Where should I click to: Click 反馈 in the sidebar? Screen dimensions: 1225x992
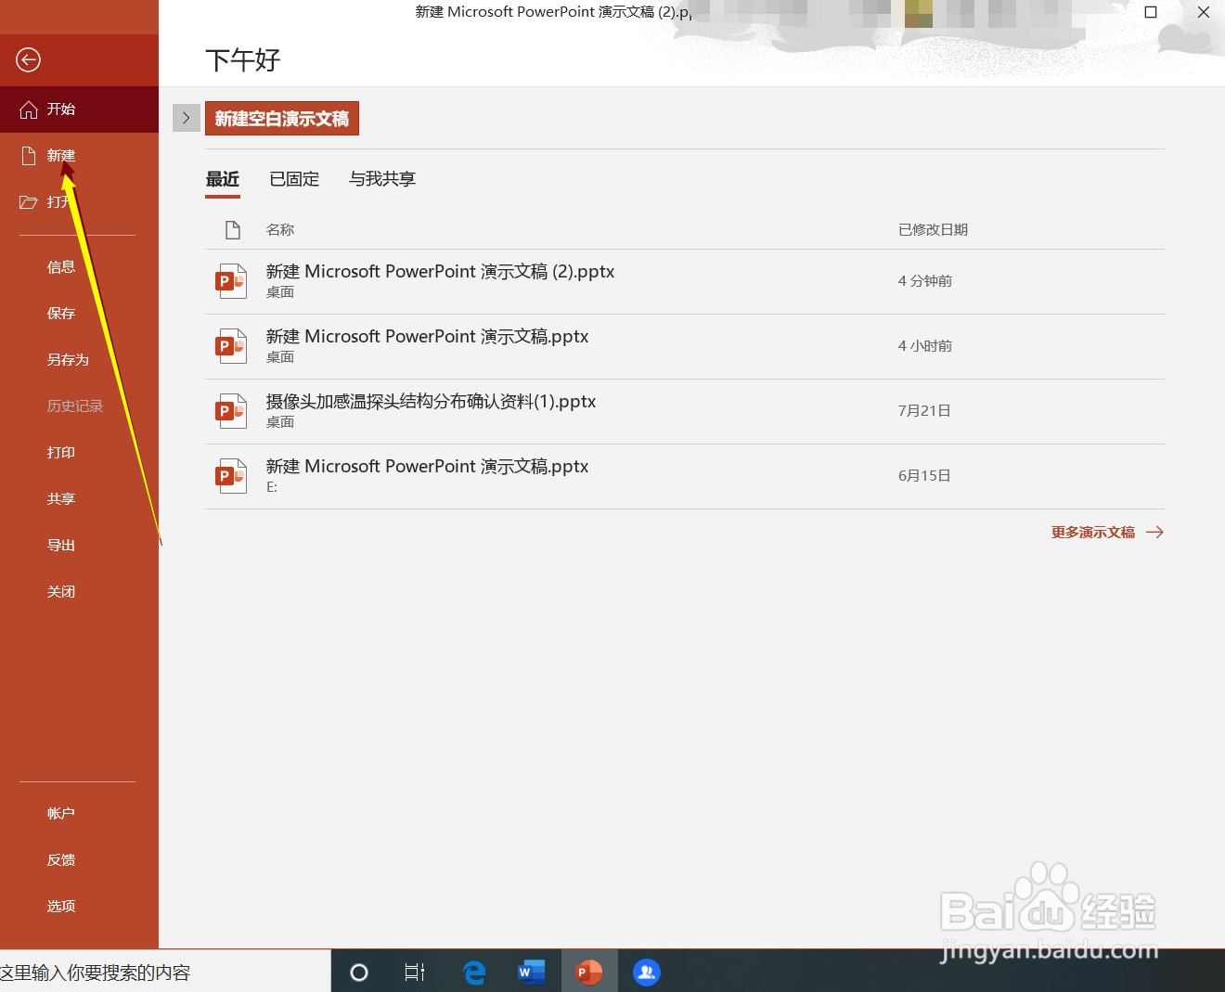coord(61,860)
